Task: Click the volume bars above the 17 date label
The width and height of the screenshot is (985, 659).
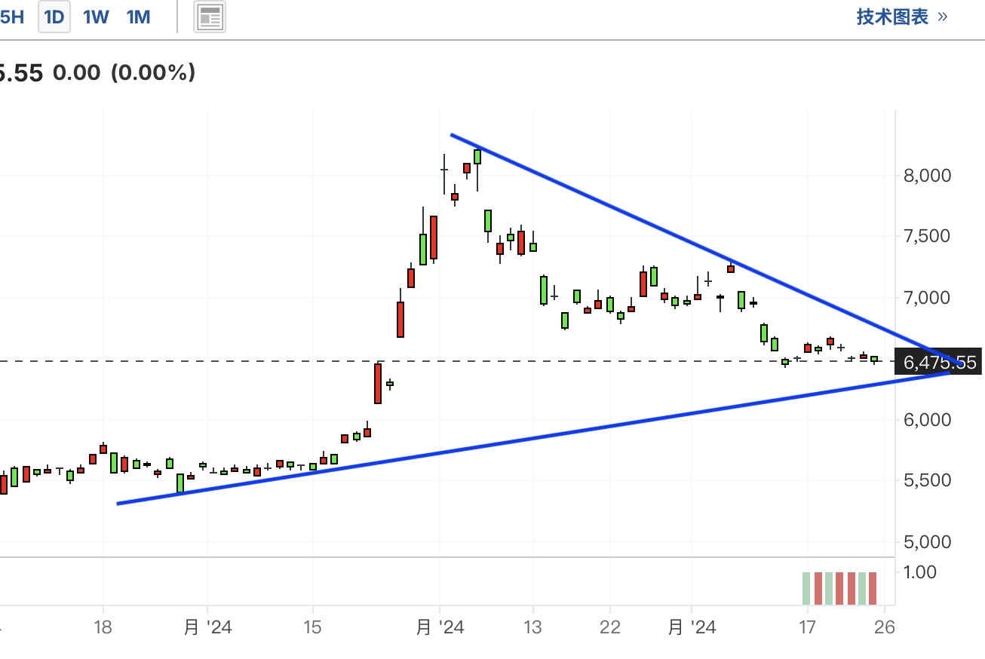Action: click(x=839, y=588)
